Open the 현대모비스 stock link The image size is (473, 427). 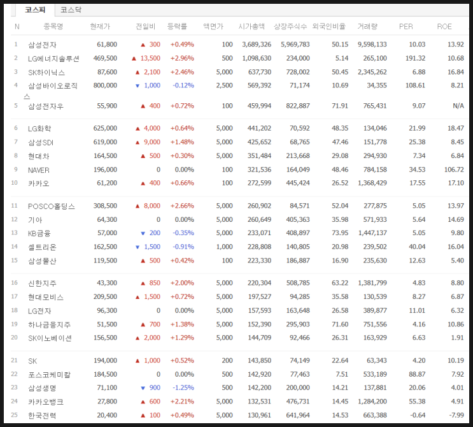coord(46,297)
